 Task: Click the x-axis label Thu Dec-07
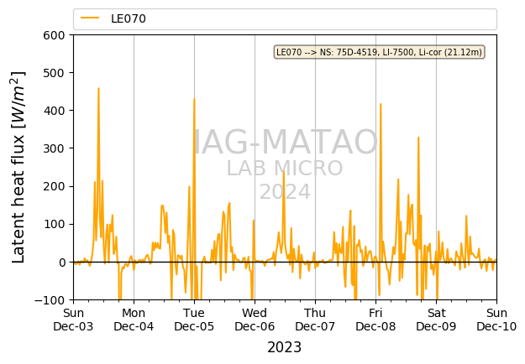pos(315,320)
